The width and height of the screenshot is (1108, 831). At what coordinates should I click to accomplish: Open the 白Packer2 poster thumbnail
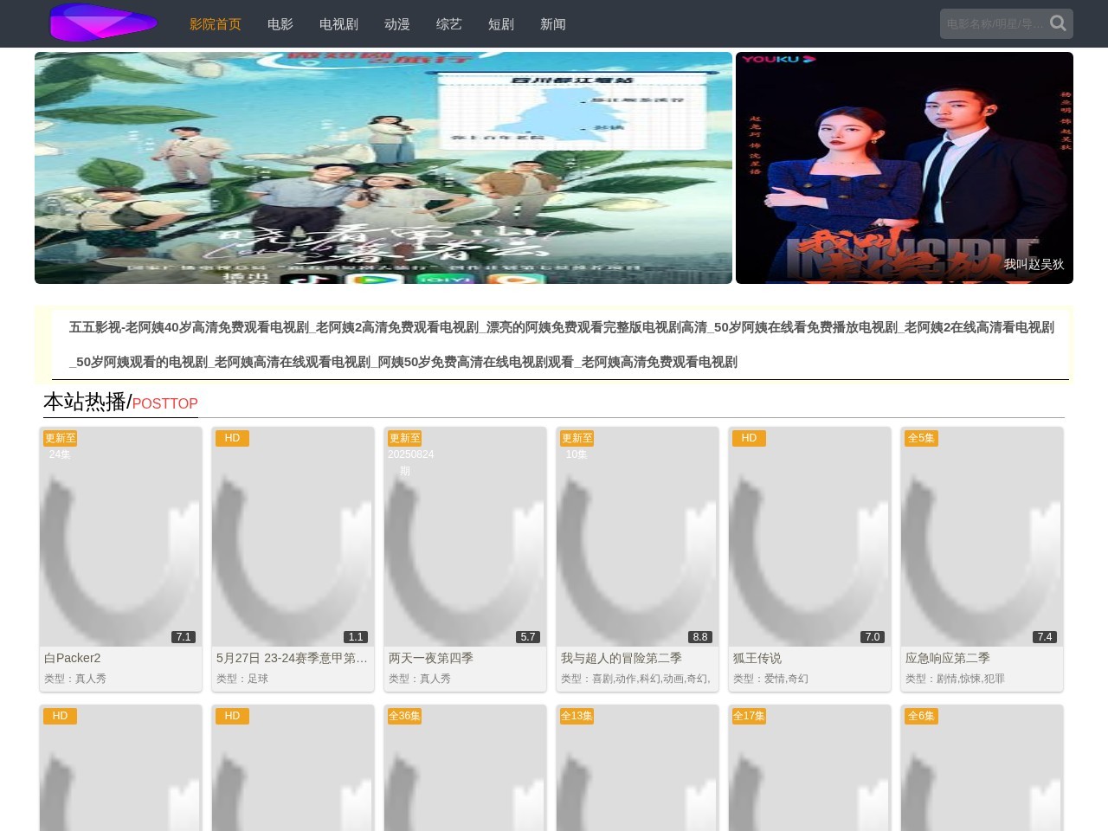pos(120,537)
